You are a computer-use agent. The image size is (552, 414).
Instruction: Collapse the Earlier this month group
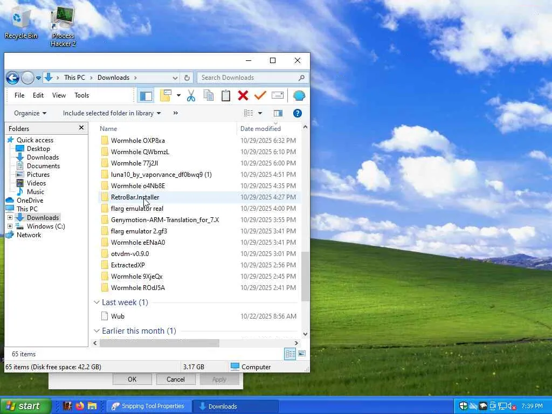click(x=96, y=331)
